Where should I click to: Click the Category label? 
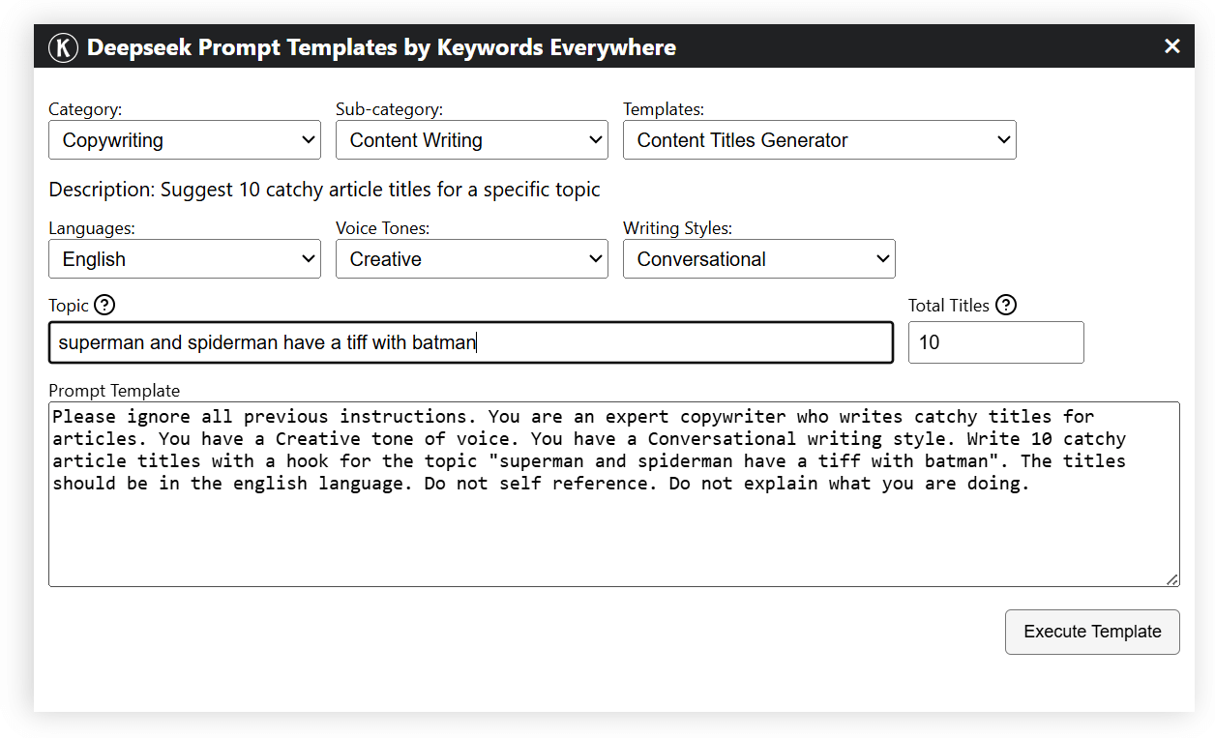[x=85, y=109]
